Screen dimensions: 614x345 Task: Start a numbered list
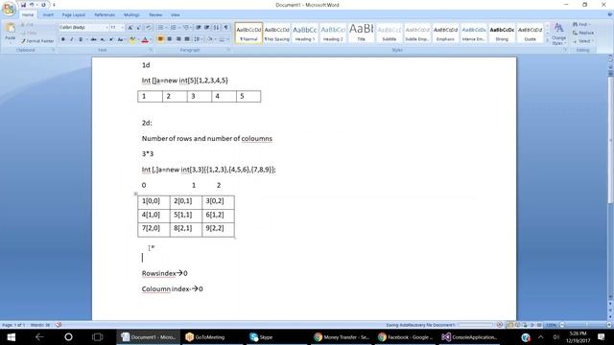pyautogui.click(x=174, y=28)
